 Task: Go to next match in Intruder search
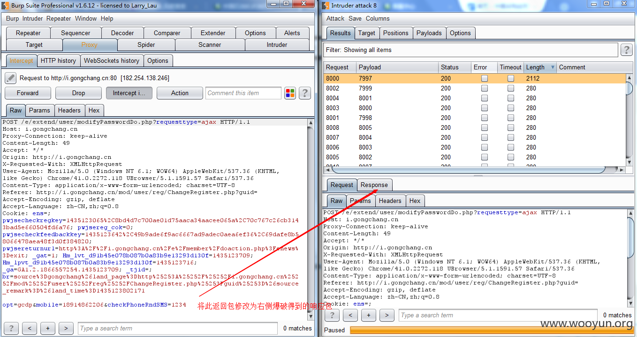[x=387, y=315]
